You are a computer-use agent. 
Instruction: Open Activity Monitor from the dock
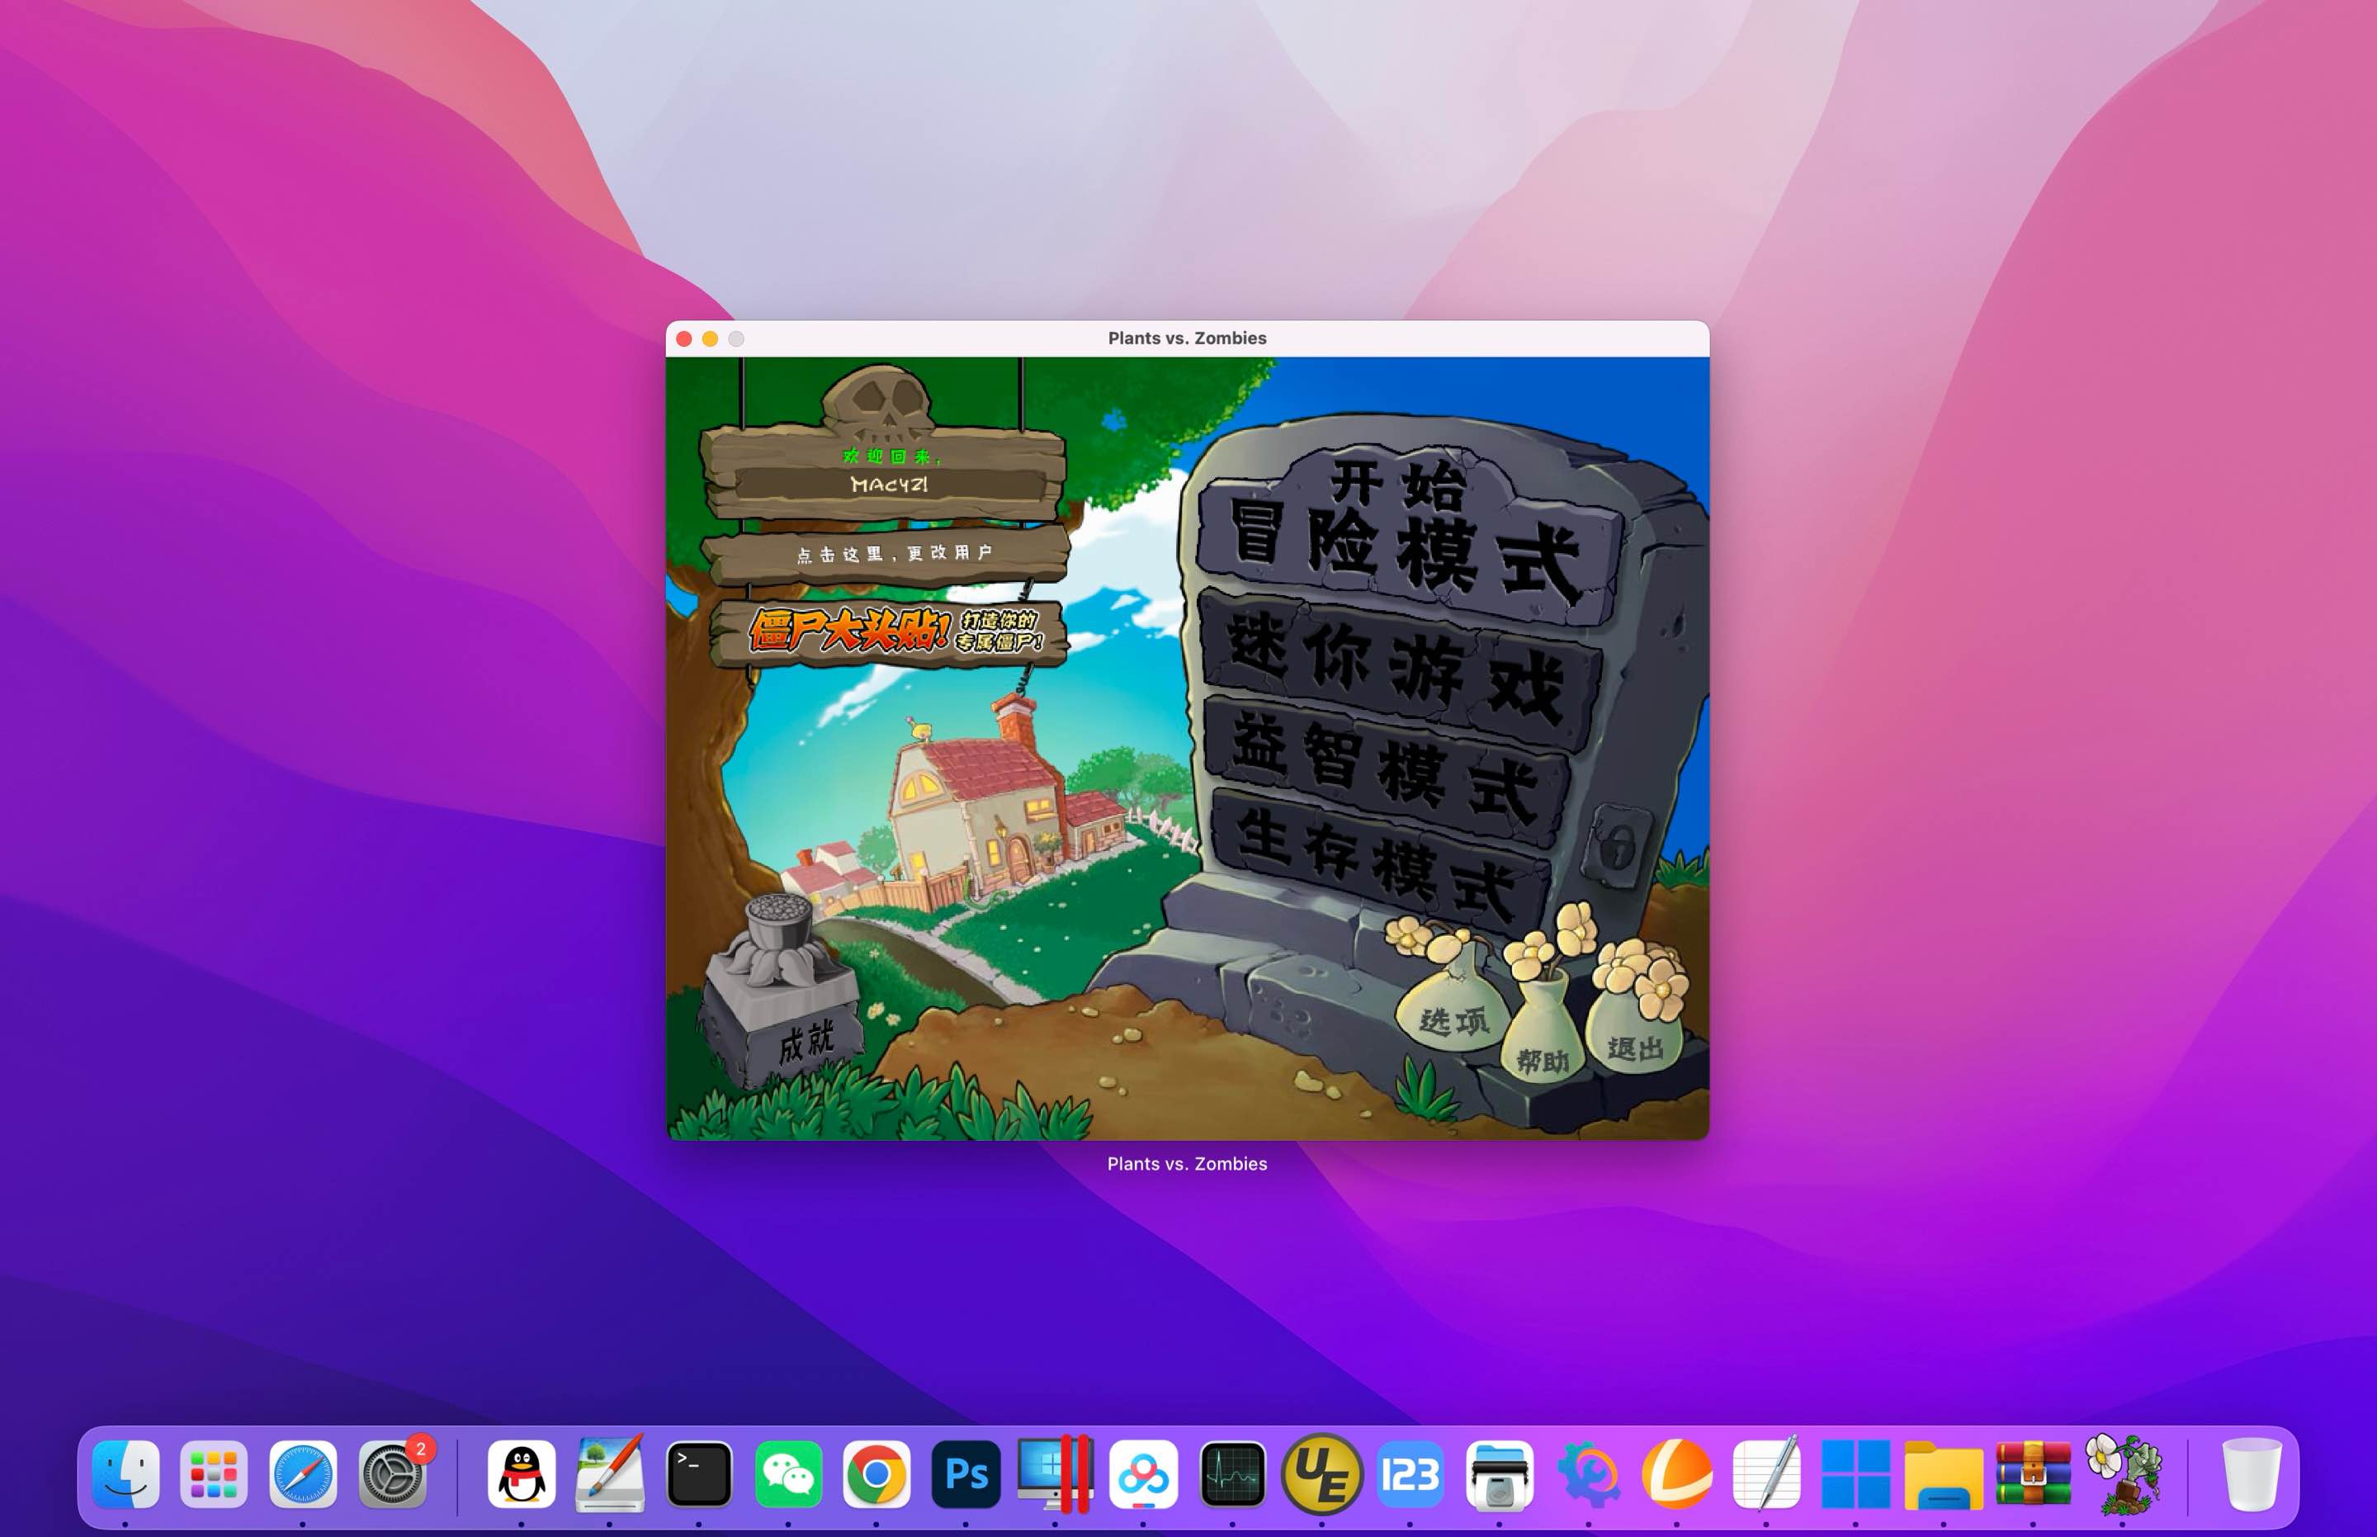(x=1232, y=1474)
